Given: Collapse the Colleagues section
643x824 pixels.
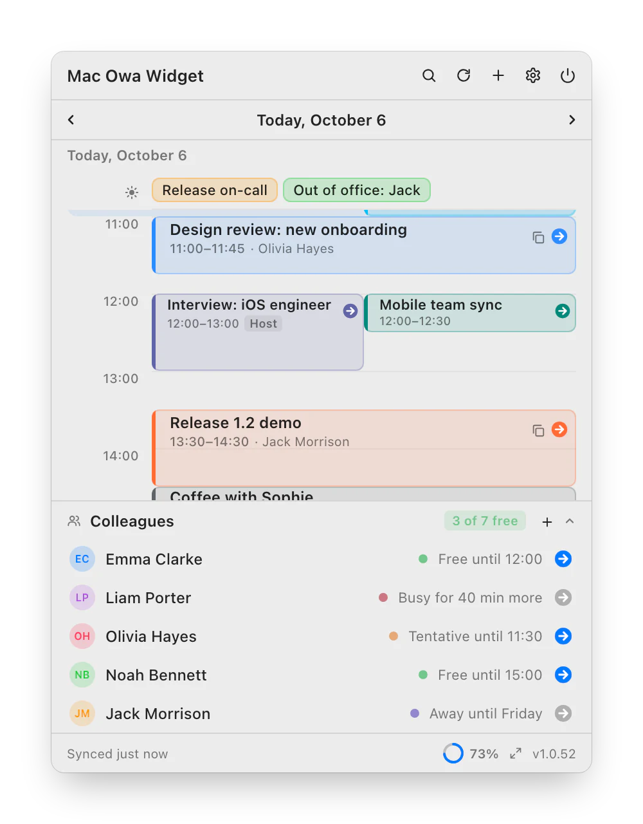Looking at the screenshot, I should [x=570, y=521].
